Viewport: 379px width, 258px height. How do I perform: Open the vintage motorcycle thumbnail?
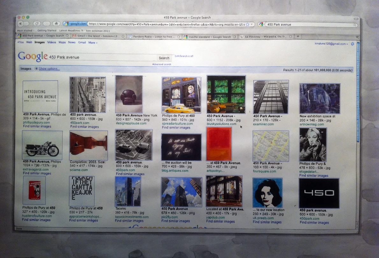pyautogui.click(x=42, y=145)
